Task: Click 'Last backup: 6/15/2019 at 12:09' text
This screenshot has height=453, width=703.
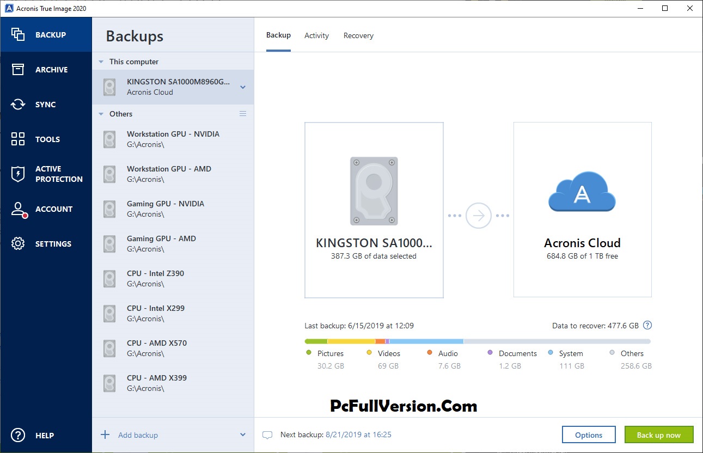Action: pos(359,326)
